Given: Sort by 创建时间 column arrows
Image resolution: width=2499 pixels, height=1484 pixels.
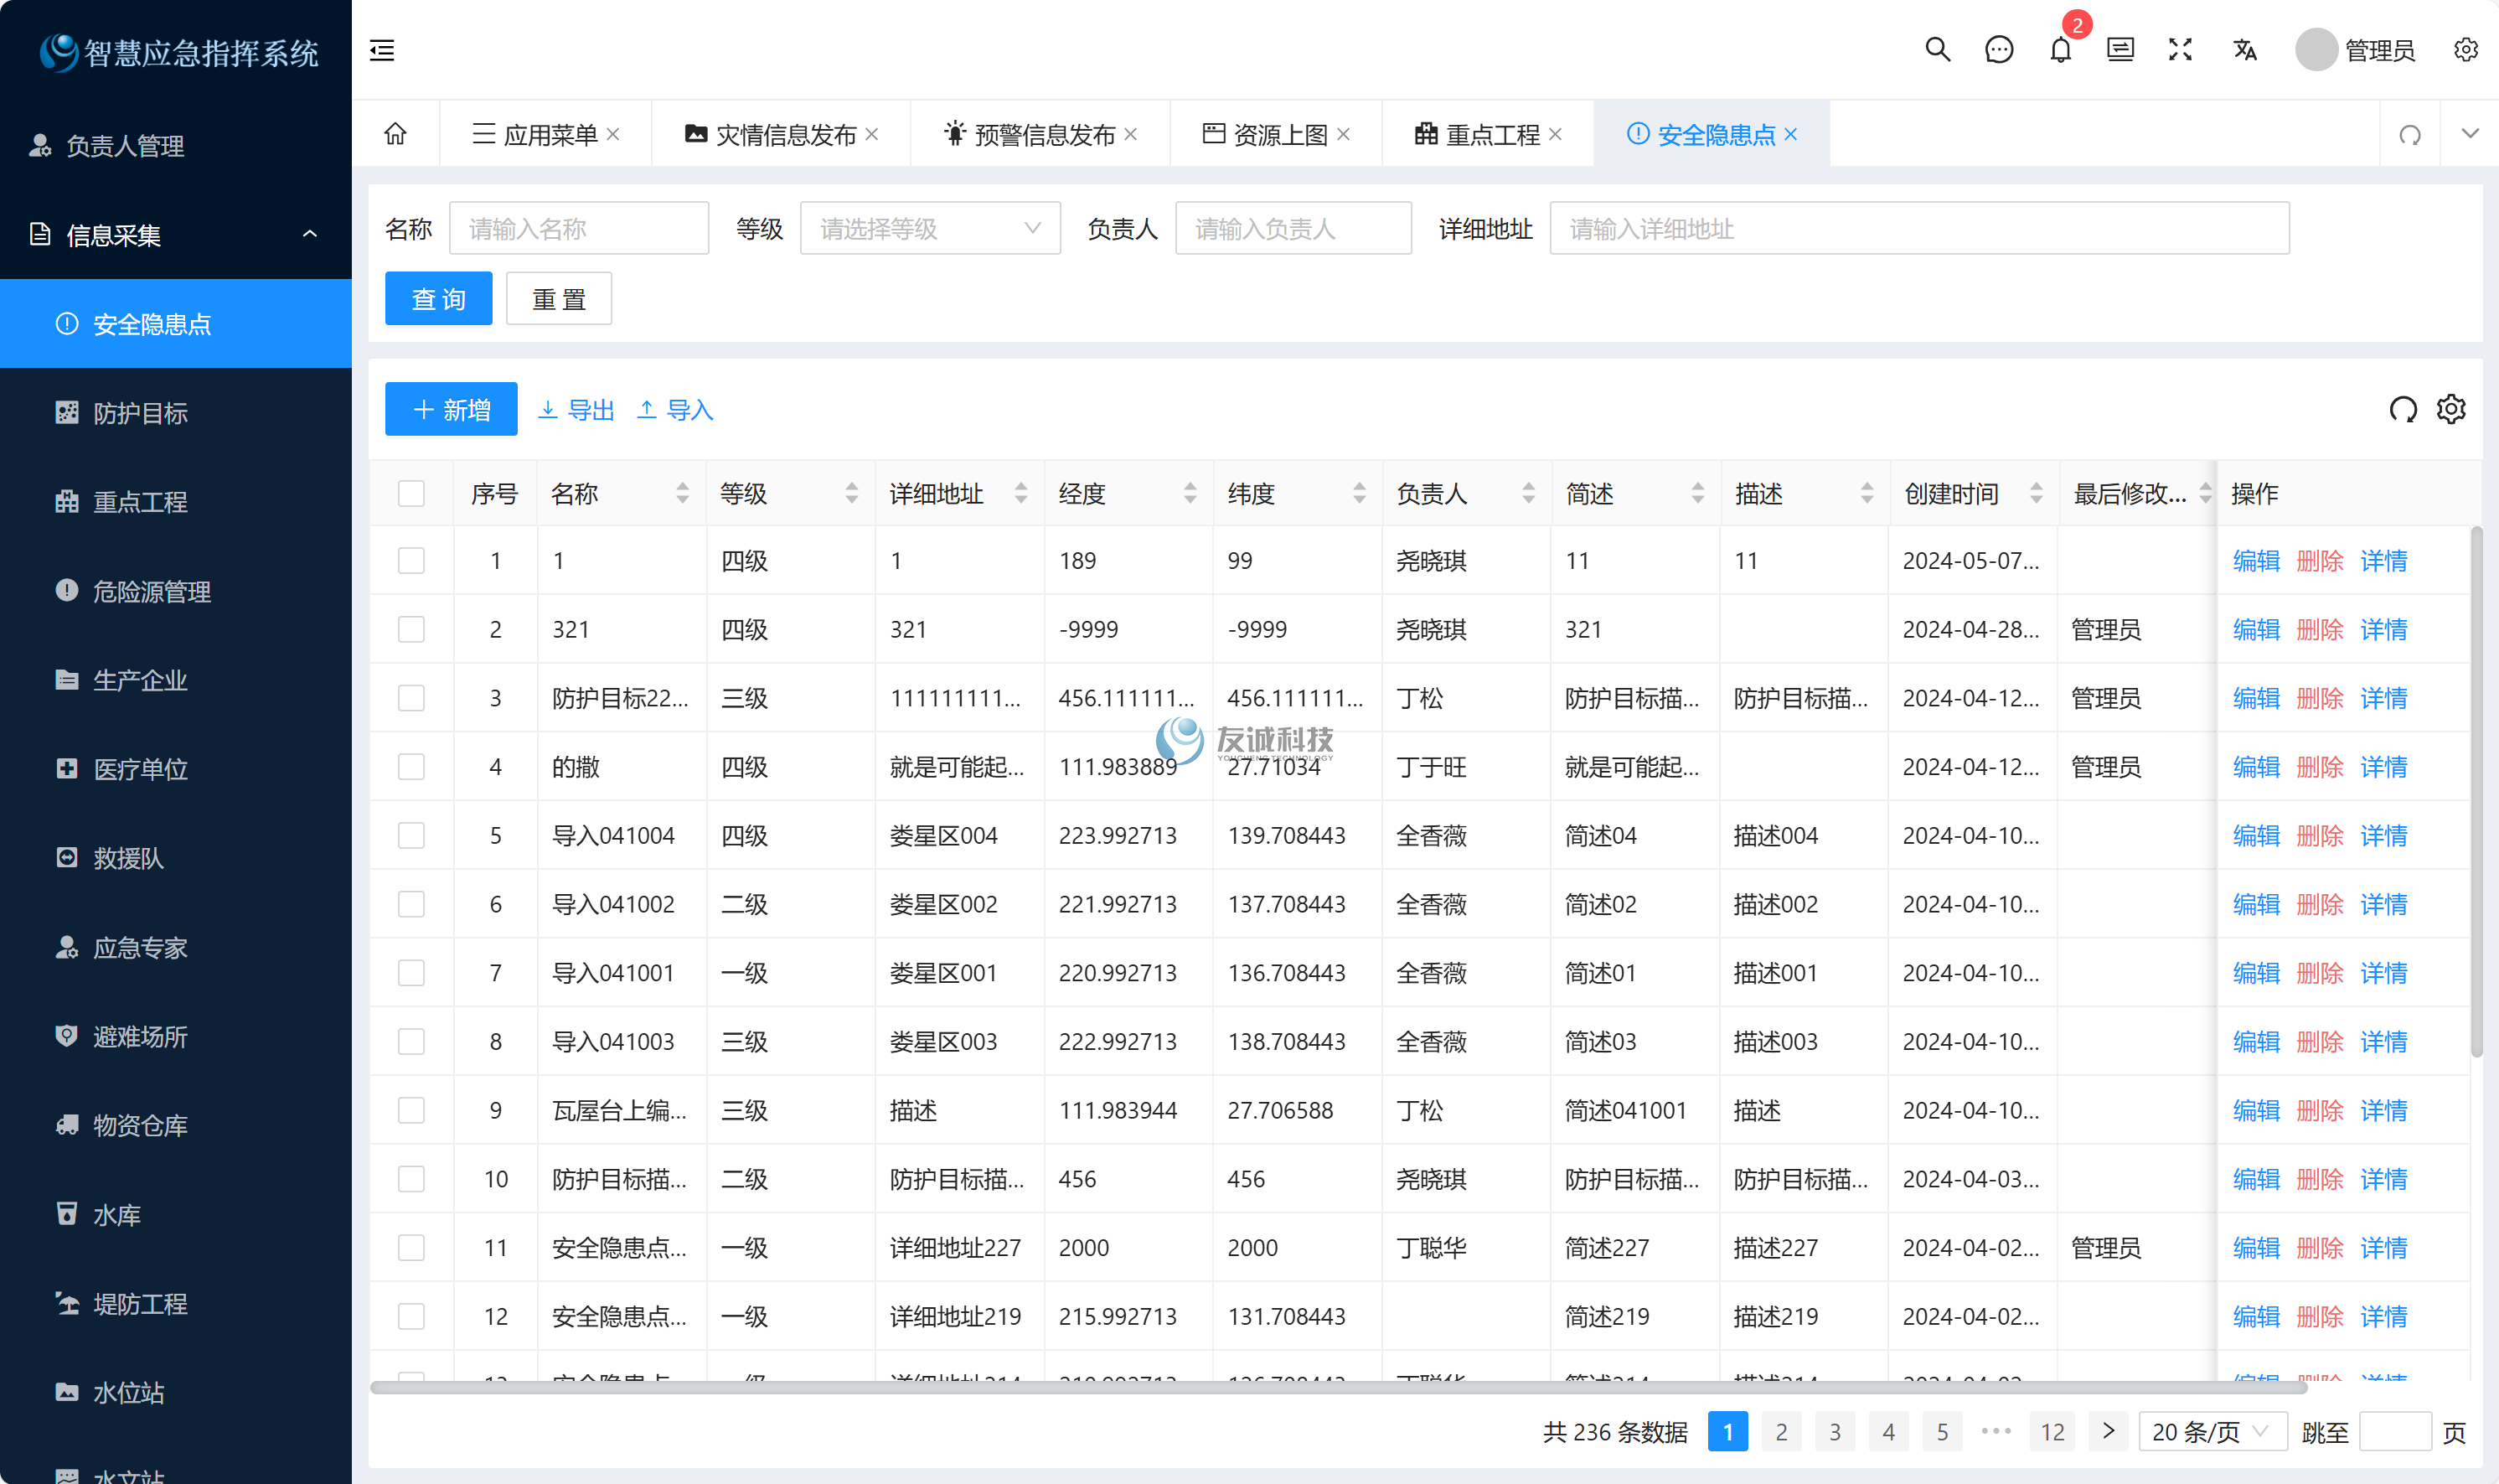Looking at the screenshot, I should pos(2037,493).
